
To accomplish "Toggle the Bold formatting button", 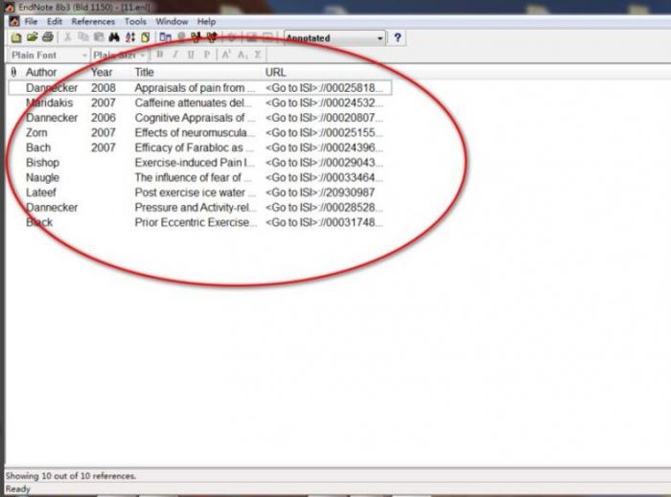I will point(160,56).
